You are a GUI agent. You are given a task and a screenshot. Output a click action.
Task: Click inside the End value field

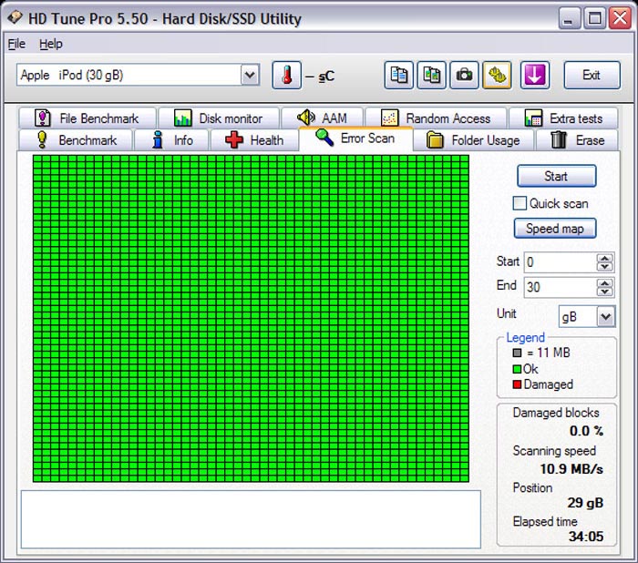[x=558, y=287]
